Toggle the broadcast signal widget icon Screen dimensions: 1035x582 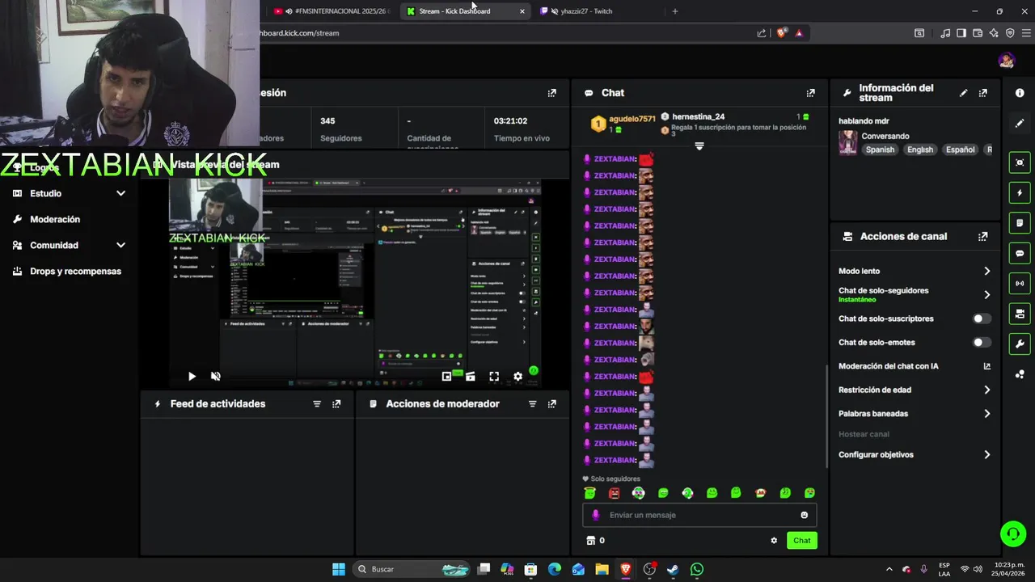tap(1020, 284)
